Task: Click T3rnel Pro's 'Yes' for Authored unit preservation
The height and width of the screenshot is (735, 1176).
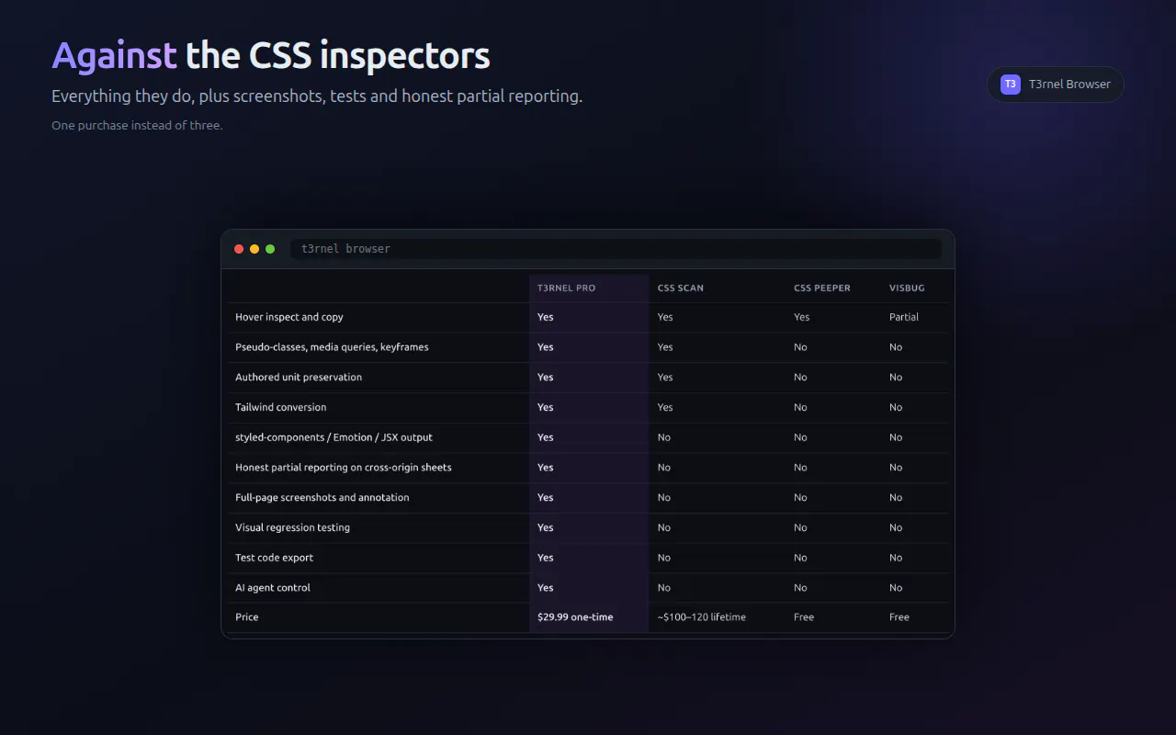Action: pyautogui.click(x=546, y=378)
